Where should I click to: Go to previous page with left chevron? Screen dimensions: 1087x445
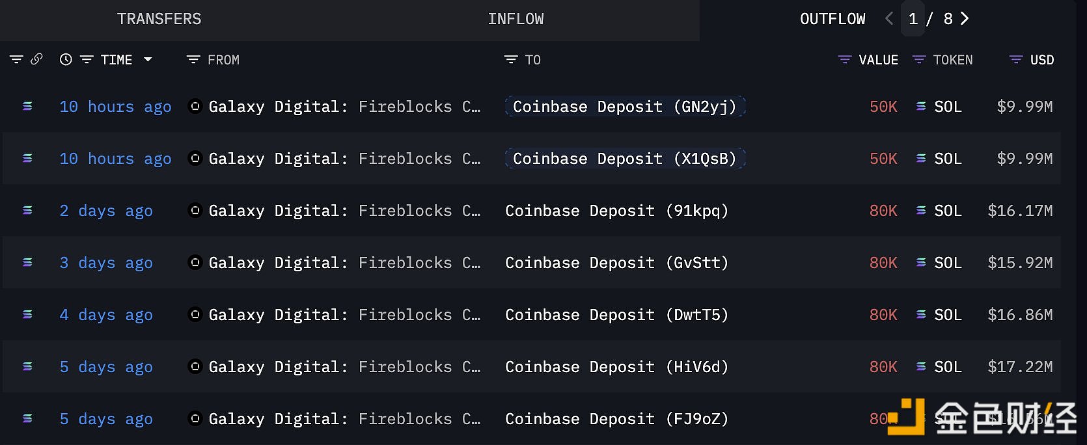pos(889,19)
